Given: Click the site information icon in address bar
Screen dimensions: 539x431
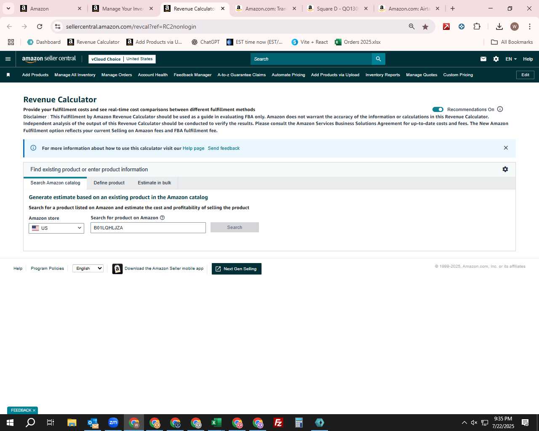Looking at the screenshot, I should [58, 27].
